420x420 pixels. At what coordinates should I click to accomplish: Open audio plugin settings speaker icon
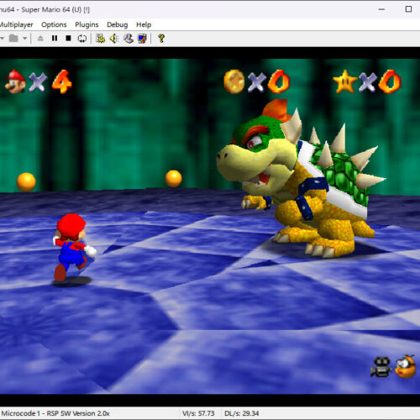pos(114,39)
